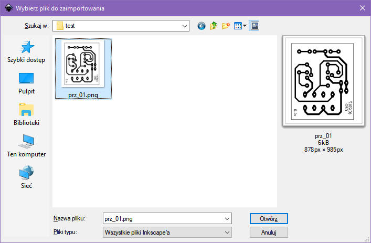This screenshot has width=371, height=243.
Task: Open Biblioteki in the sidebar
Action: click(26, 115)
